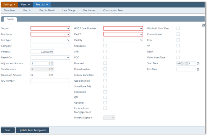Viewport: 208px width, 136px height.
Task: Expand the Section dropdown
Action: pos(50,28)
